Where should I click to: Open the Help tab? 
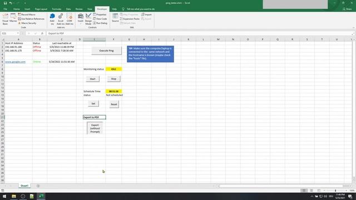(x=114, y=9)
